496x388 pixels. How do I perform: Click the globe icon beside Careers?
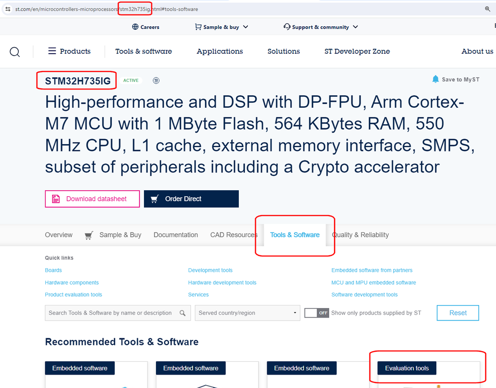point(135,27)
